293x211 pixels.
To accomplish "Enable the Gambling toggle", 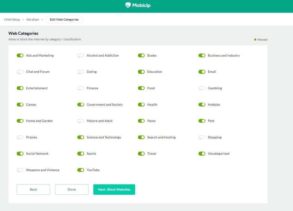I will click(202, 88).
